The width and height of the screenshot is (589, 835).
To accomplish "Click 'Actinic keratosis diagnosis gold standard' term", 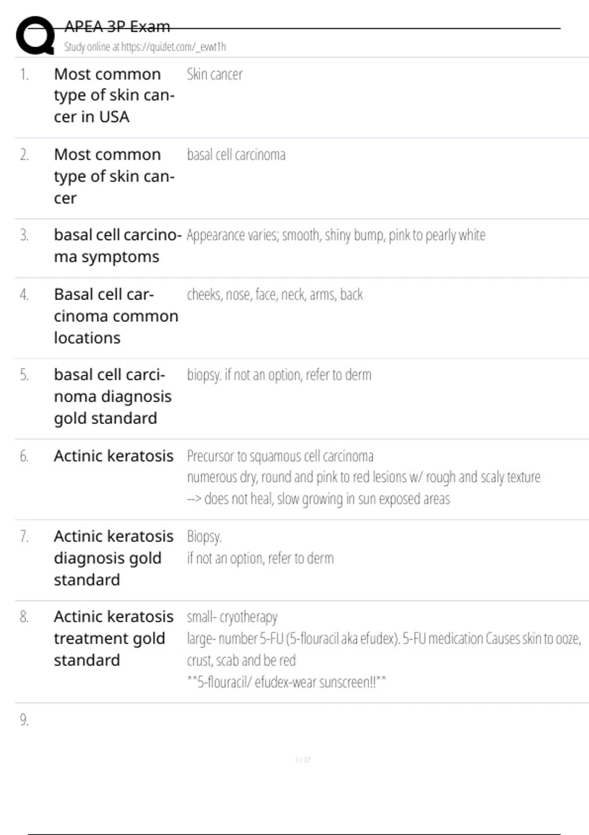I will pos(113,558).
